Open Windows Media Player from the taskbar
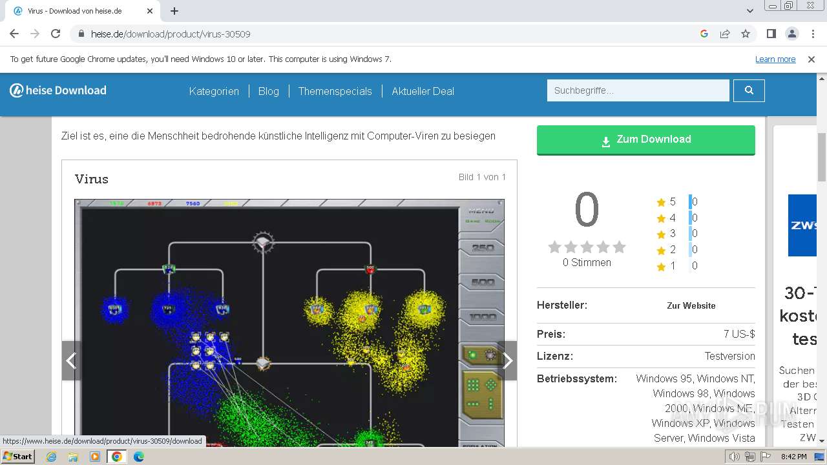Viewport: 827px width, 465px height. [95, 457]
